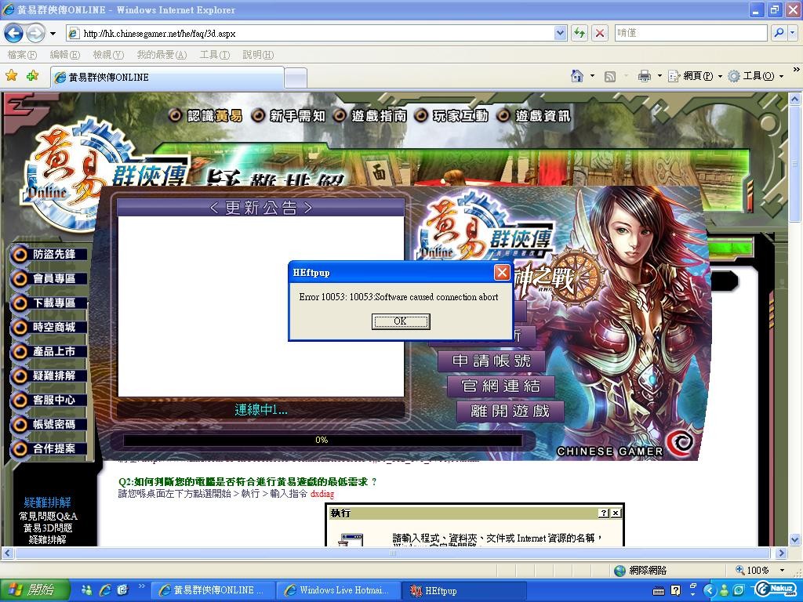
Task: Click the 會員專區 sidebar button
Action: point(49,278)
